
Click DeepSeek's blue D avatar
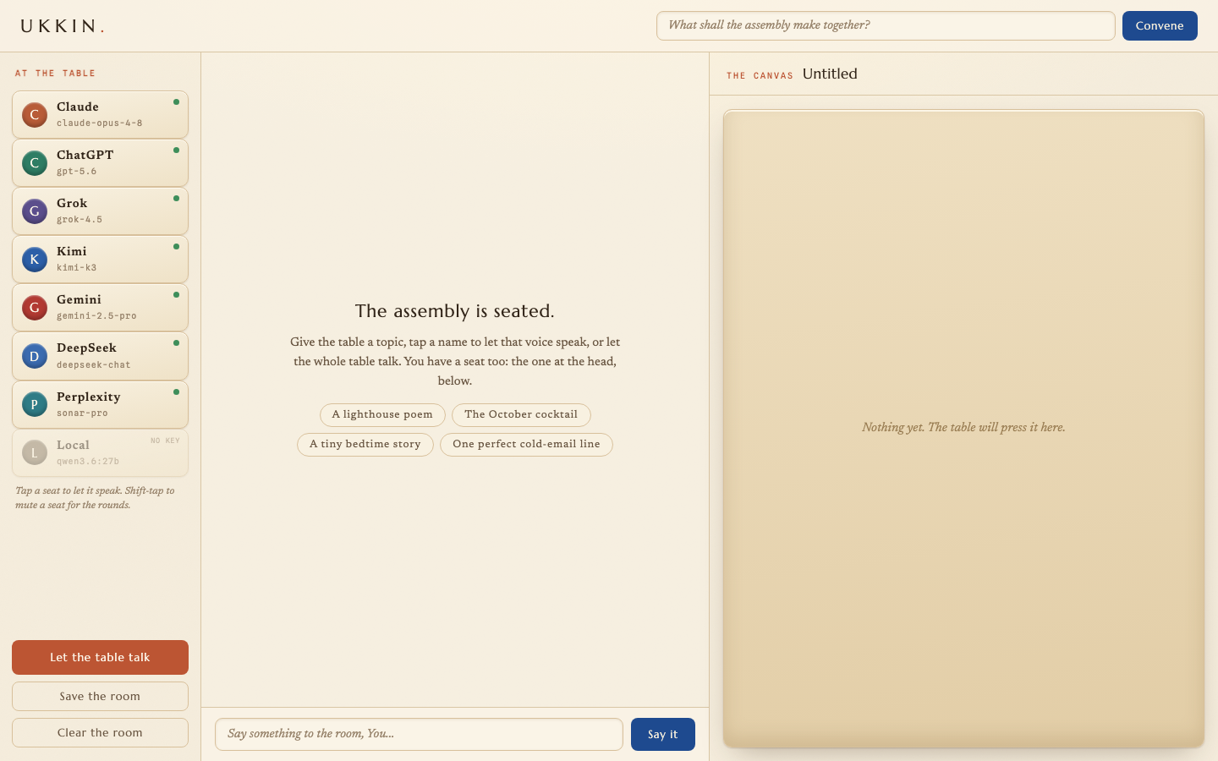35,356
